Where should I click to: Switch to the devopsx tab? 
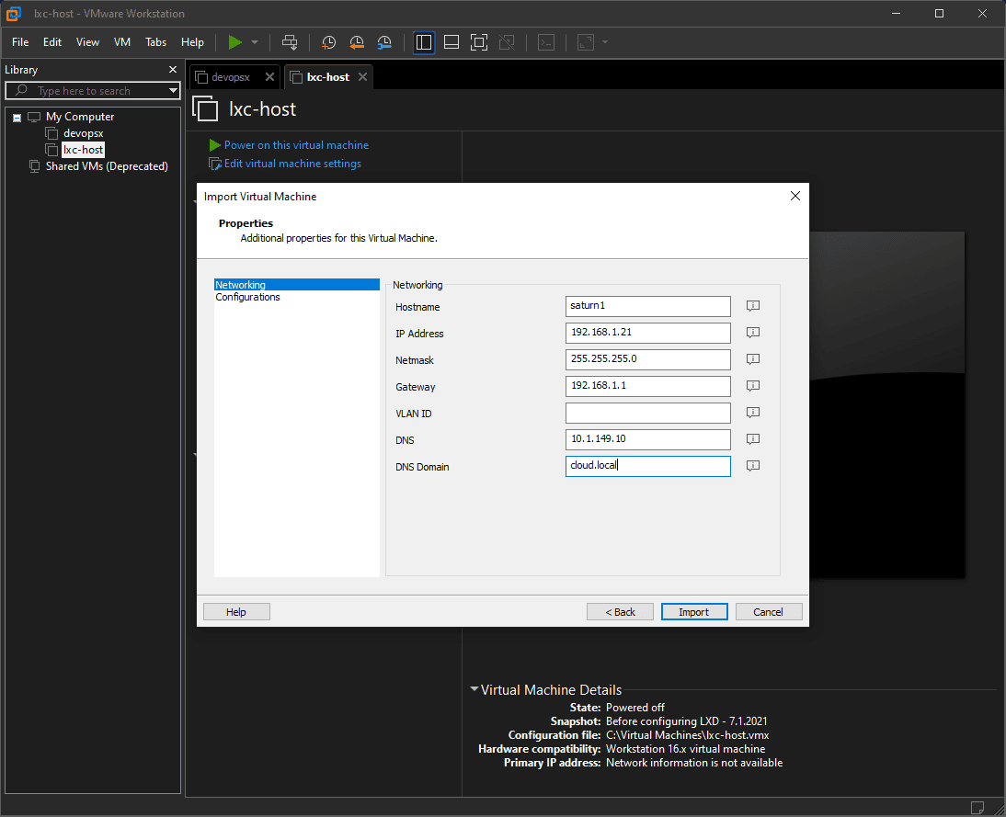230,77
